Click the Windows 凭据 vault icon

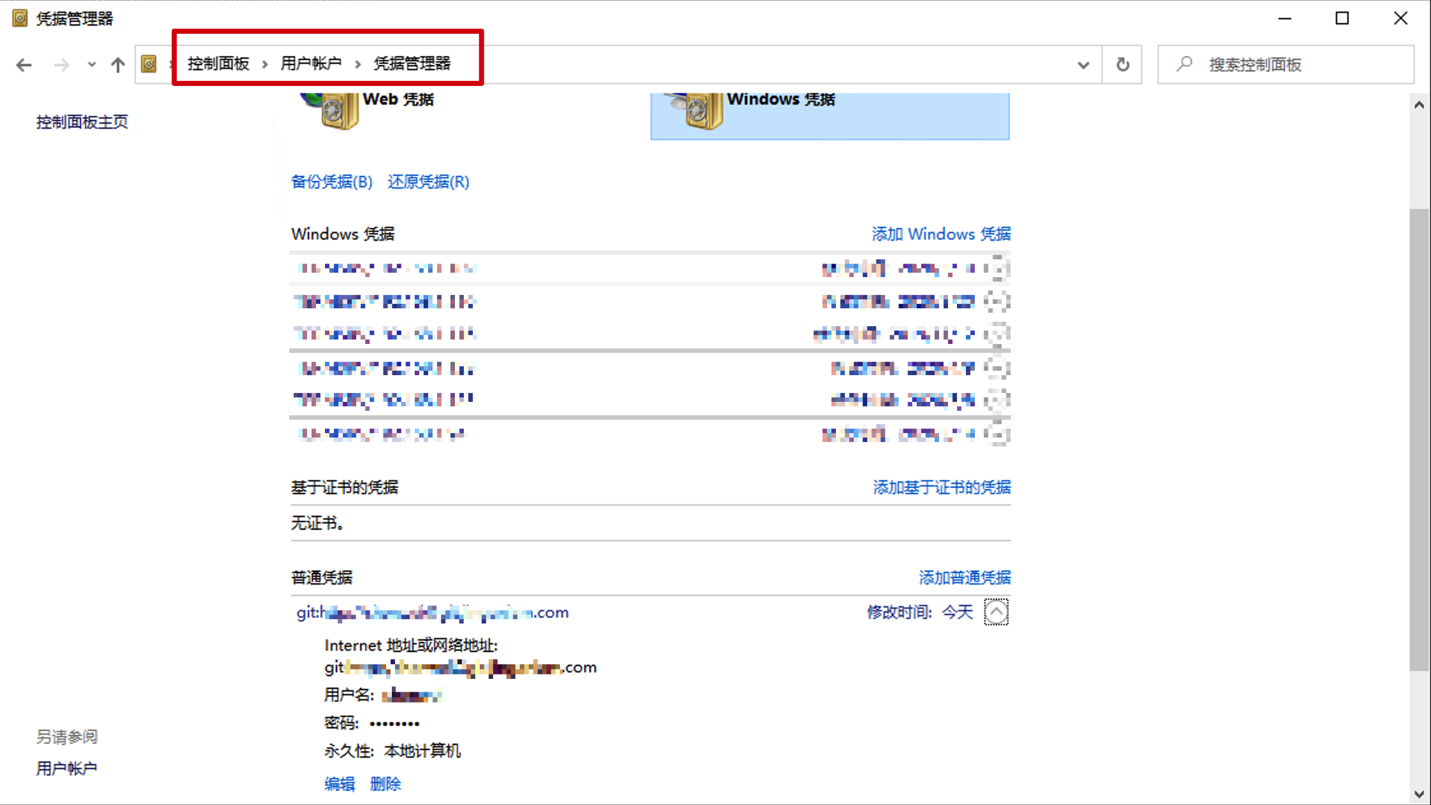tap(693, 110)
